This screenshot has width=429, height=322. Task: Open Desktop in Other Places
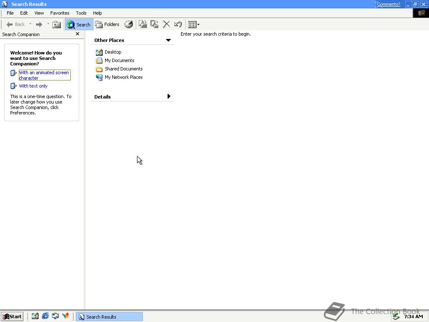click(x=113, y=52)
